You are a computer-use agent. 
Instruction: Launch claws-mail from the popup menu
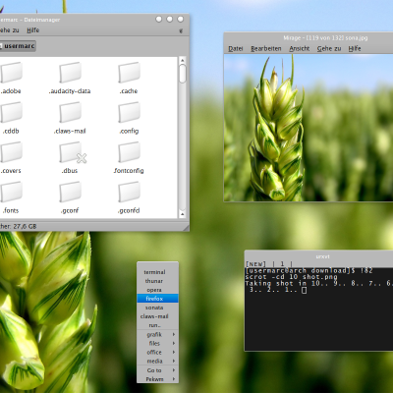point(157,316)
